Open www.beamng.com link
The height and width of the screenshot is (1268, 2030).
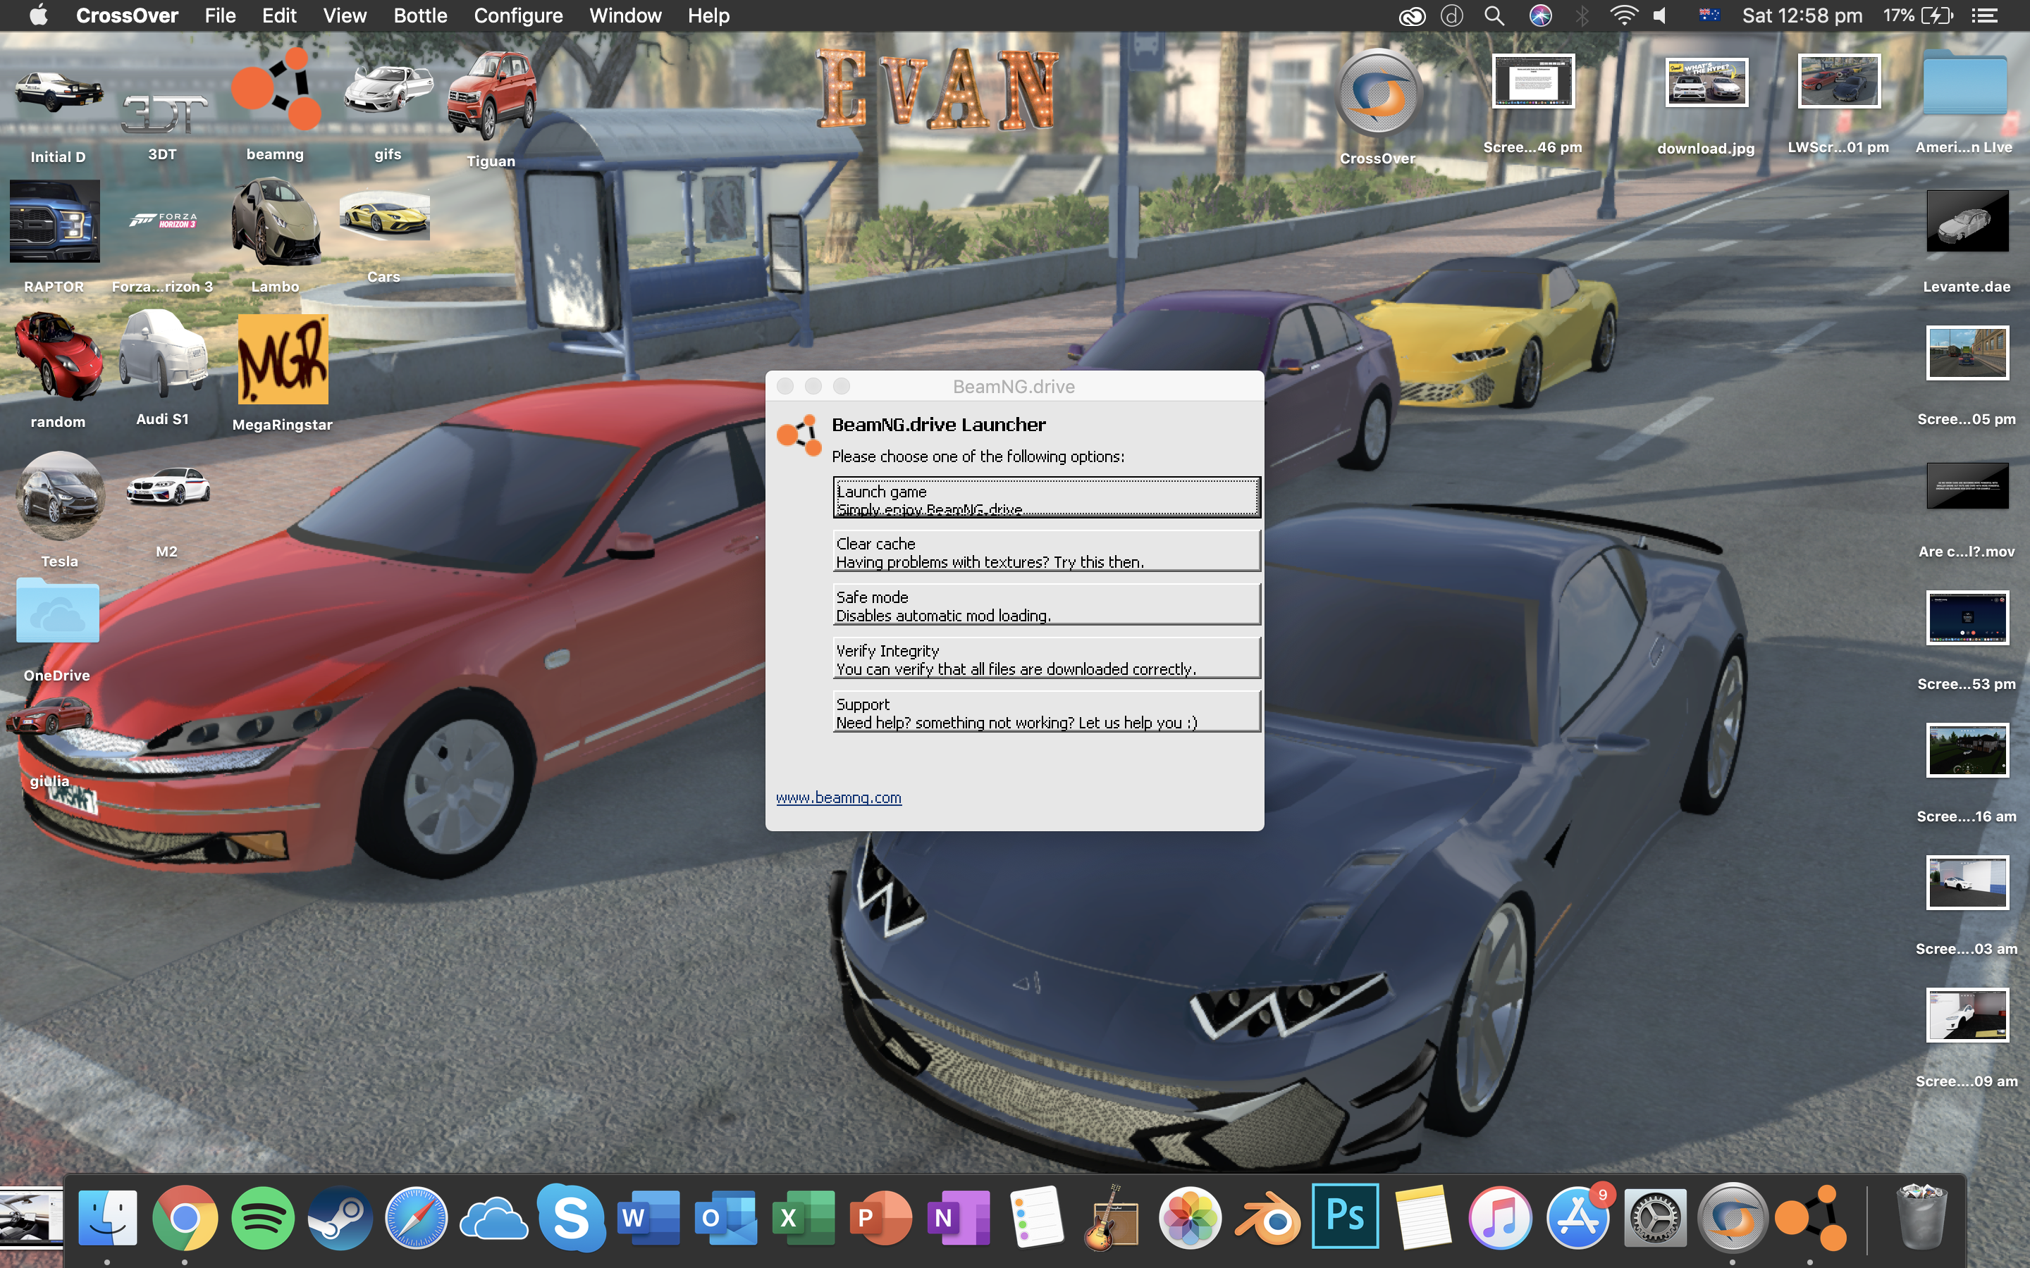(x=838, y=797)
